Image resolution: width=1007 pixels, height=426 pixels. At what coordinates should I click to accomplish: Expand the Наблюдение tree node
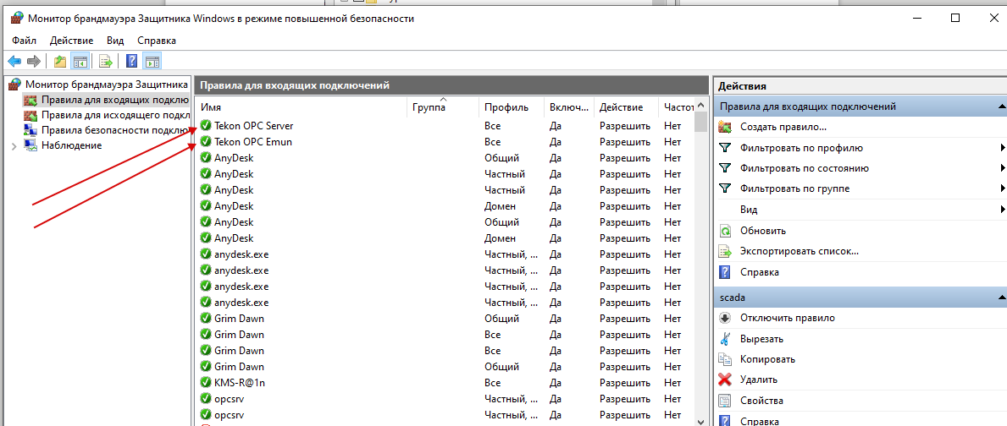coord(14,146)
